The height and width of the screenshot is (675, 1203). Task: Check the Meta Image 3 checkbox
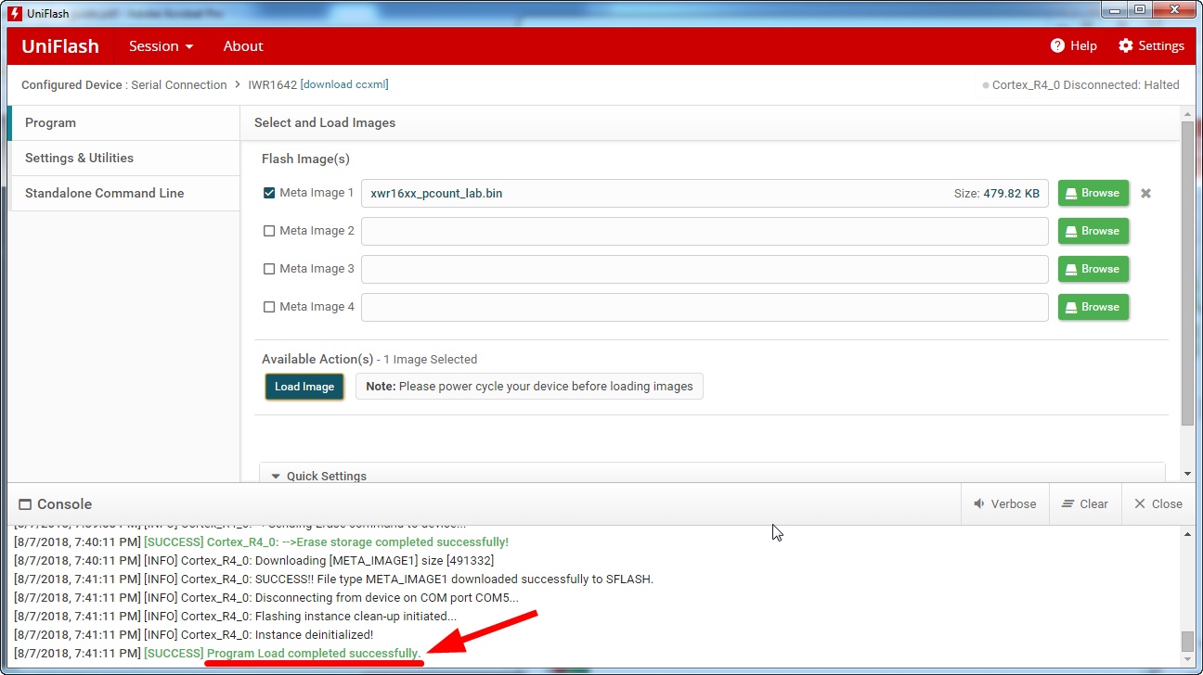coord(269,269)
